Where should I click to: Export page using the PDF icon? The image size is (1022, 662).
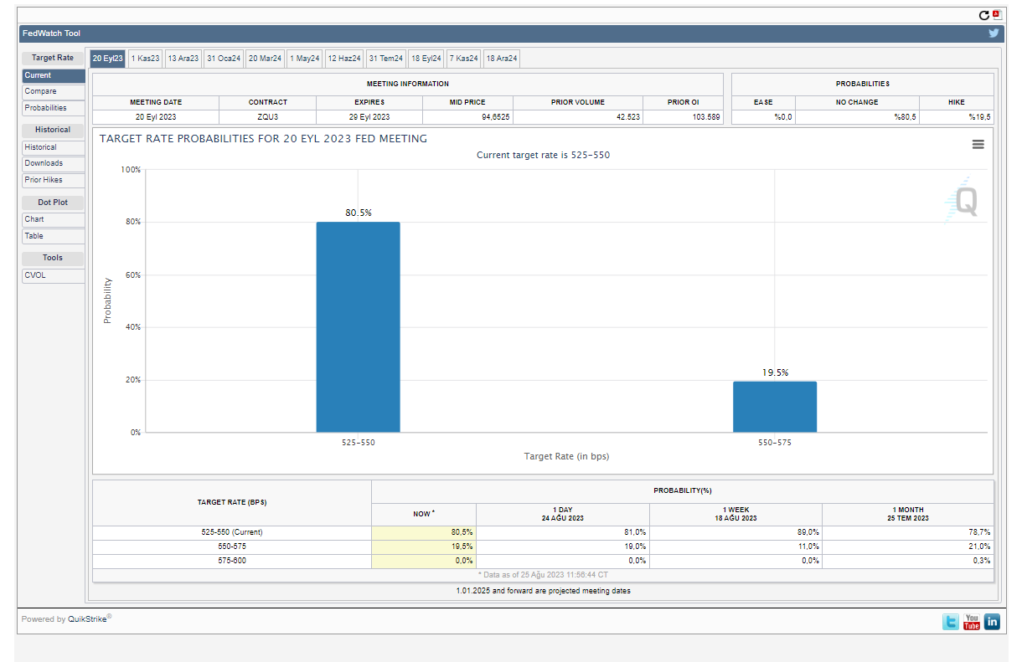coord(996,15)
